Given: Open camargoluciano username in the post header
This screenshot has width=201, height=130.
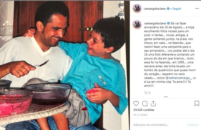Looking at the screenshot, I should pos(155,9).
